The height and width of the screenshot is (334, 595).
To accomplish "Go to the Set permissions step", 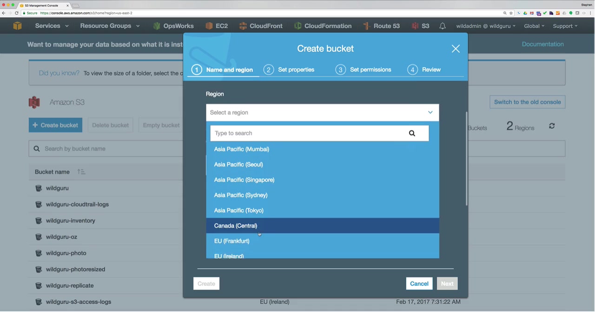I will (364, 70).
